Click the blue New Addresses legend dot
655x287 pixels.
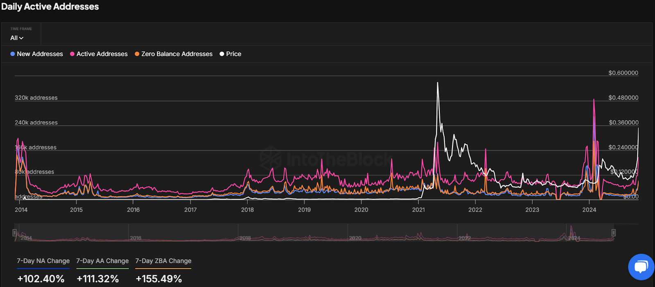coord(13,54)
